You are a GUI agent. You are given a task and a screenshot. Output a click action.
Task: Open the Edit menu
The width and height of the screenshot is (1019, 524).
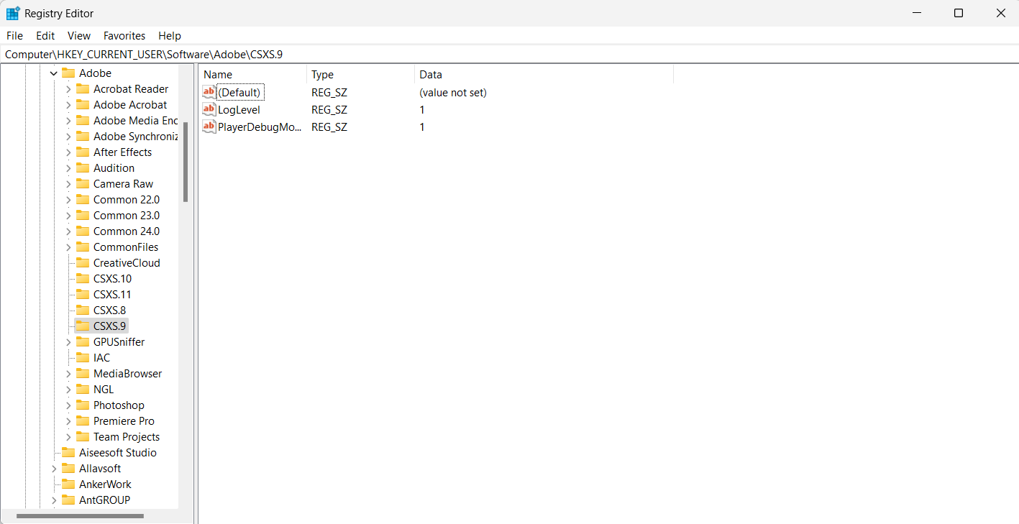(45, 36)
